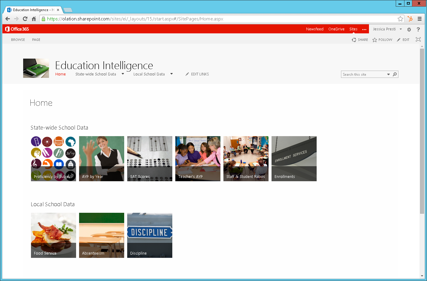427x281 pixels.
Task: Click the search magnifier icon
Action: point(395,74)
